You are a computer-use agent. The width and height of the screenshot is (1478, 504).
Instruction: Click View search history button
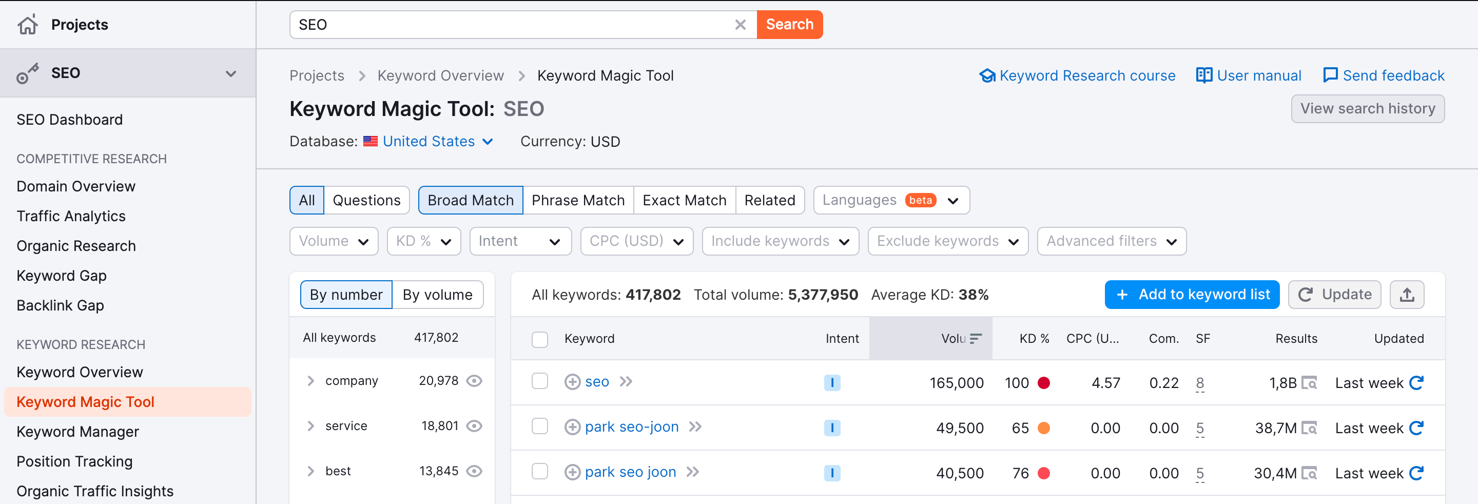[1368, 109]
